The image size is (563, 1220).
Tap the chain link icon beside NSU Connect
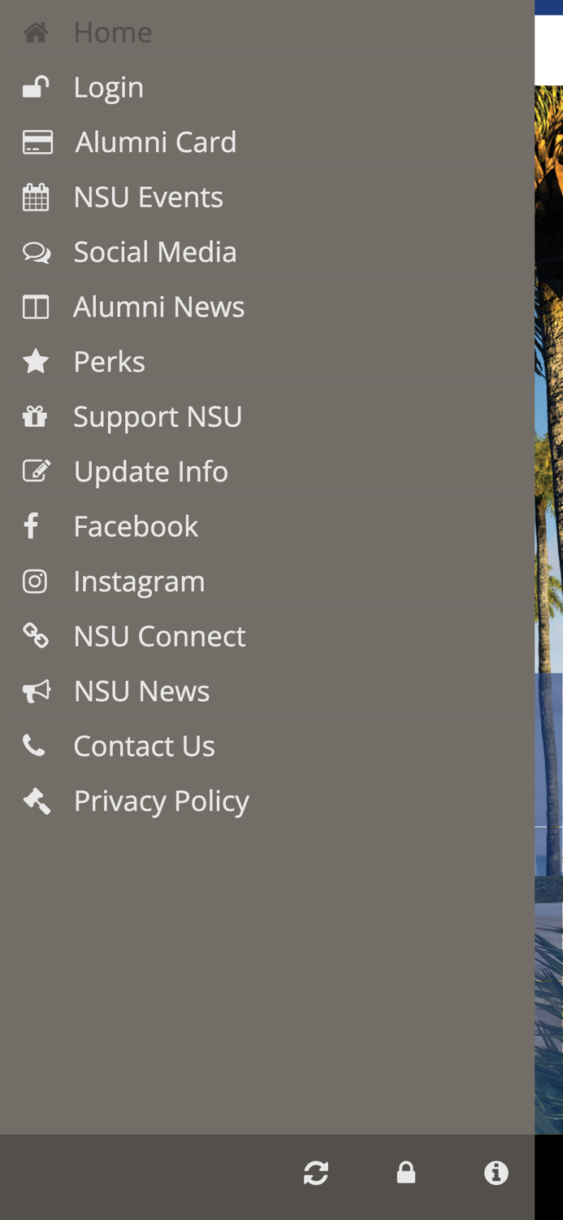coord(36,635)
